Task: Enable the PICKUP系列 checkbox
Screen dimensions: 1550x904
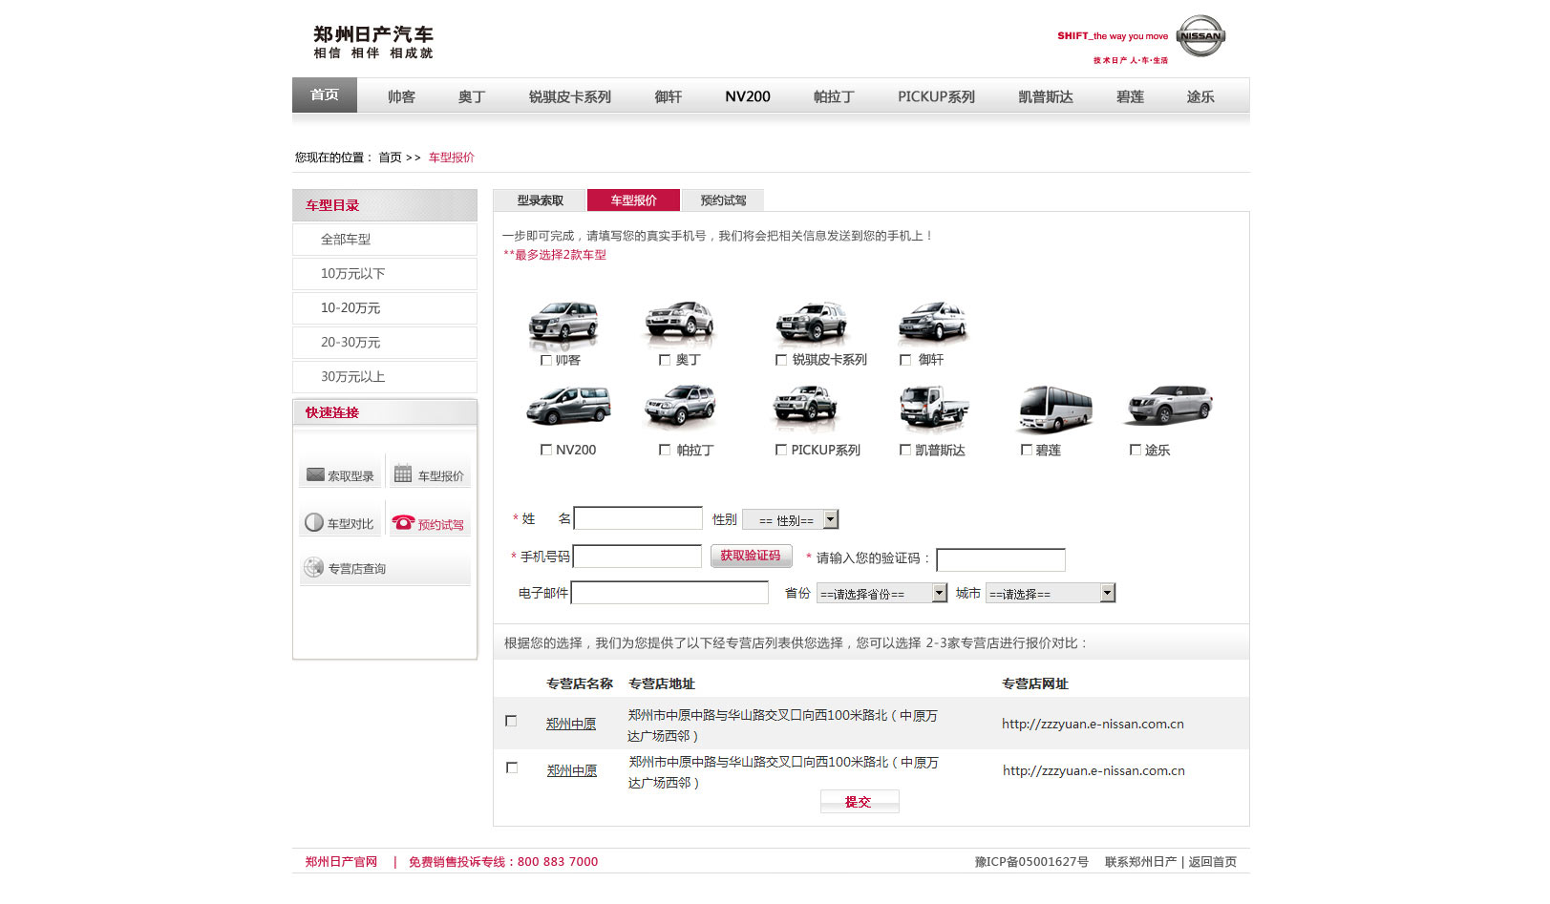Action: (781, 450)
